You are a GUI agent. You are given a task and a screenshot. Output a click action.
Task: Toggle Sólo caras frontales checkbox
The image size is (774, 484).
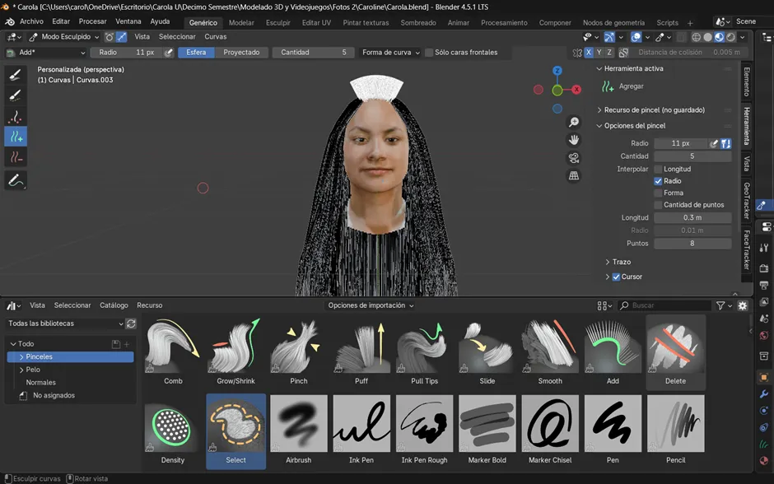pos(429,53)
